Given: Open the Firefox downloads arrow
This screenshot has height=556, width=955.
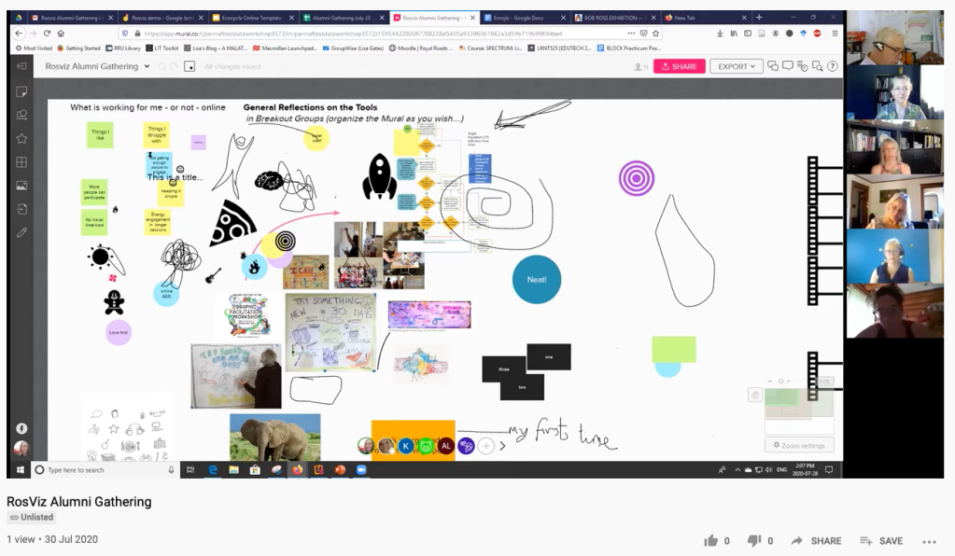Looking at the screenshot, I should tap(720, 34).
